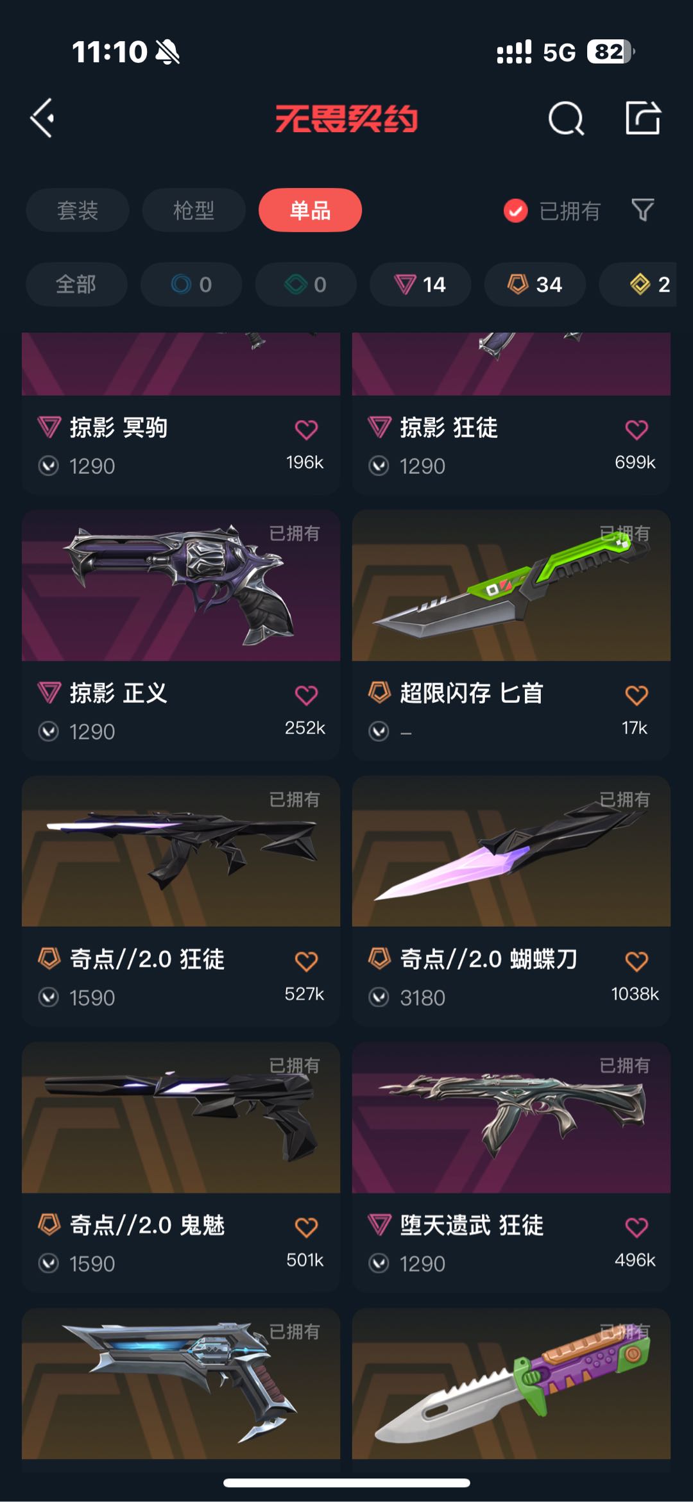693x1502 pixels.
Task: Select the 全部 filter chip
Action: 76,284
